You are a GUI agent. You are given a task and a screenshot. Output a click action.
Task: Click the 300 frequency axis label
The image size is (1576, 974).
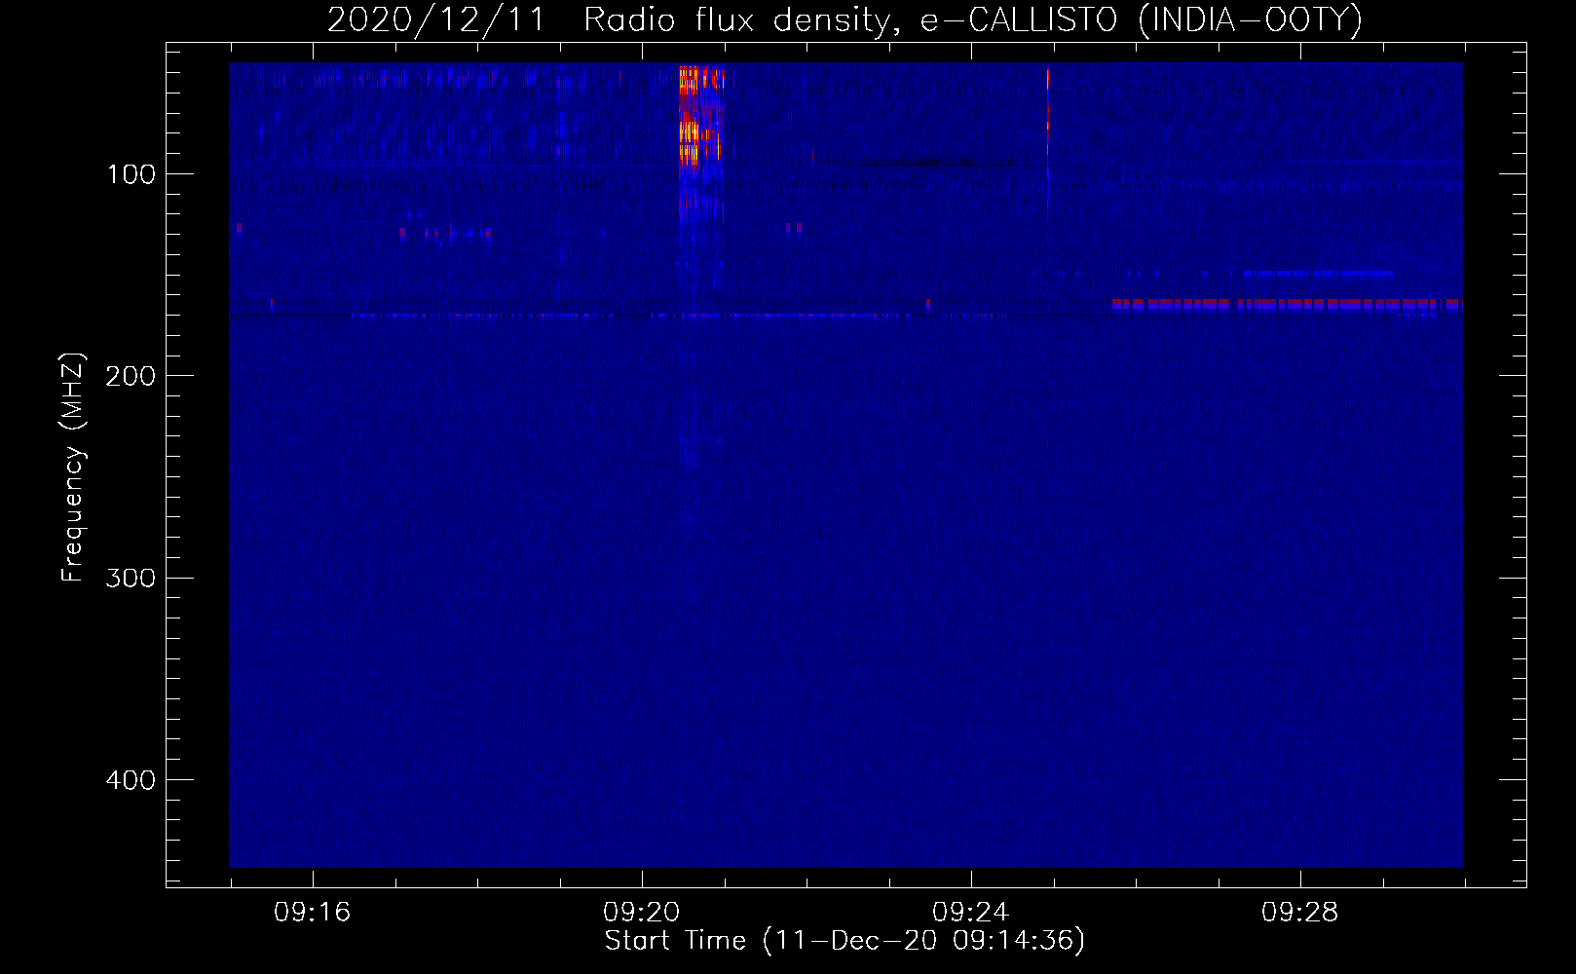coord(131,579)
